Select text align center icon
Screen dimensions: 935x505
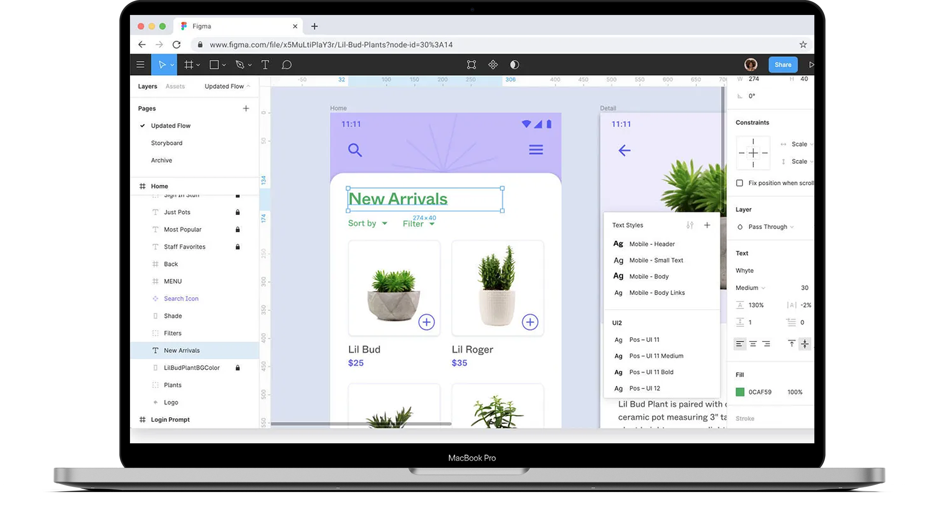click(753, 344)
